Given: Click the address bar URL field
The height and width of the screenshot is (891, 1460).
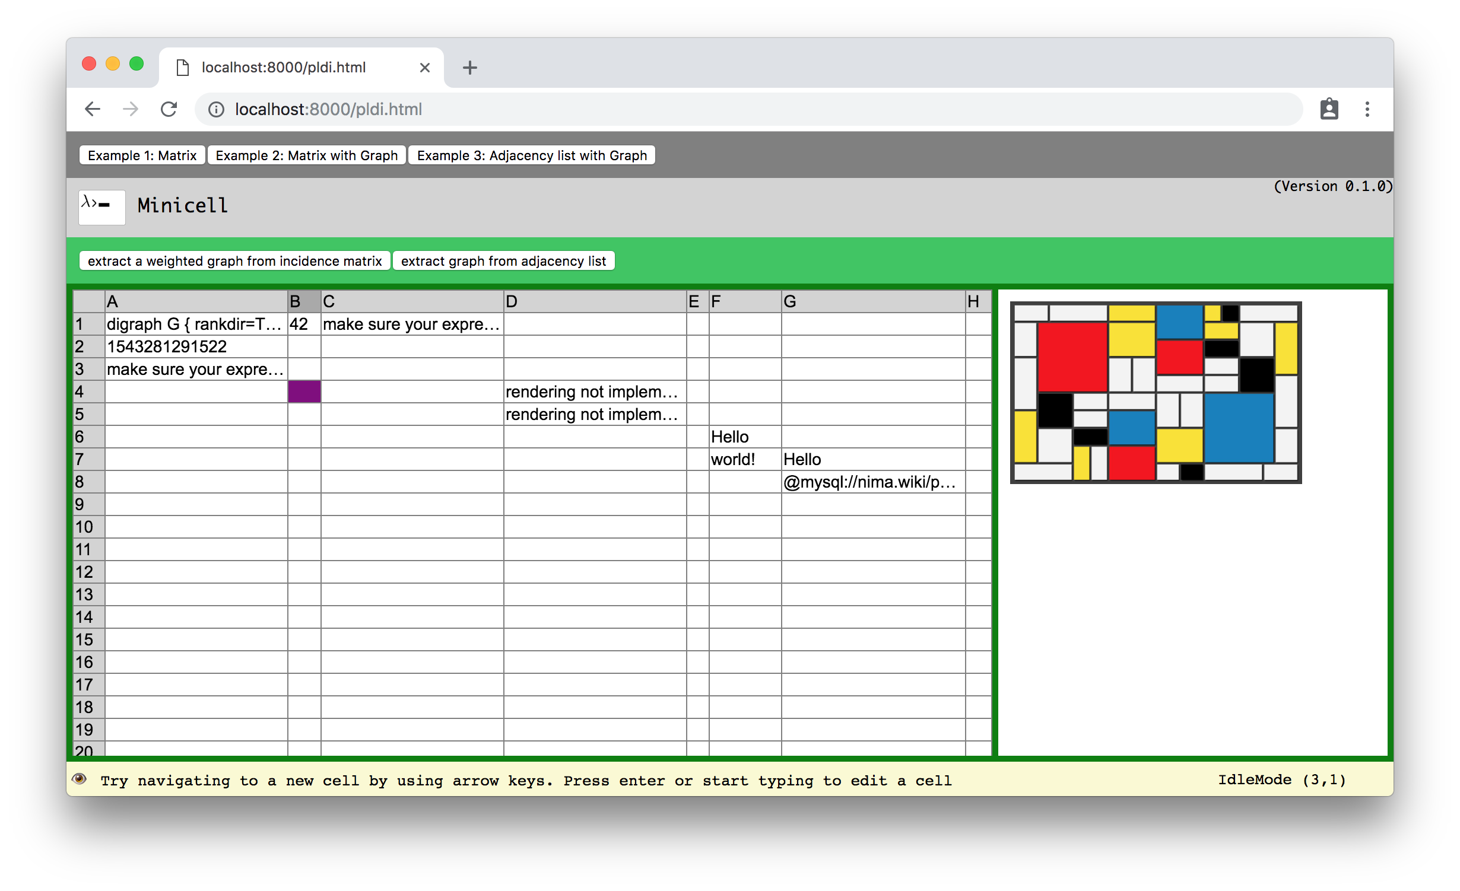Looking at the screenshot, I should point(712,109).
